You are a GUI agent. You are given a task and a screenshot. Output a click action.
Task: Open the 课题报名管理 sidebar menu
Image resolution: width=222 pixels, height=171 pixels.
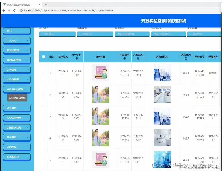coord(17,127)
